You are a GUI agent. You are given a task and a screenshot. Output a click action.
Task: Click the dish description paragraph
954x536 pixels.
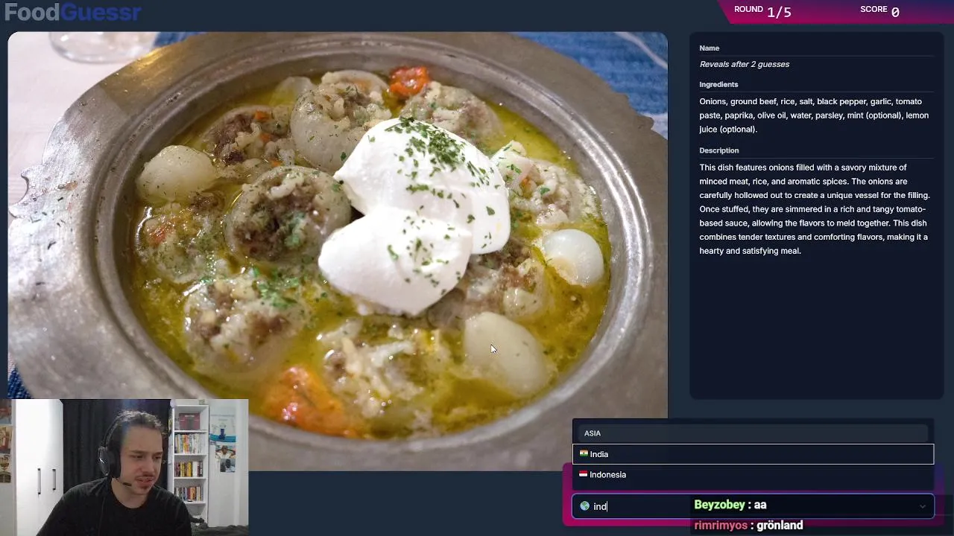coord(815,209)
